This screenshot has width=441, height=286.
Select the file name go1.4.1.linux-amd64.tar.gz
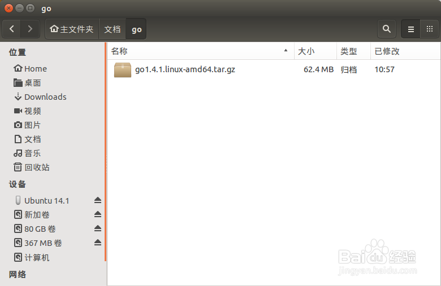pos(185,69)
